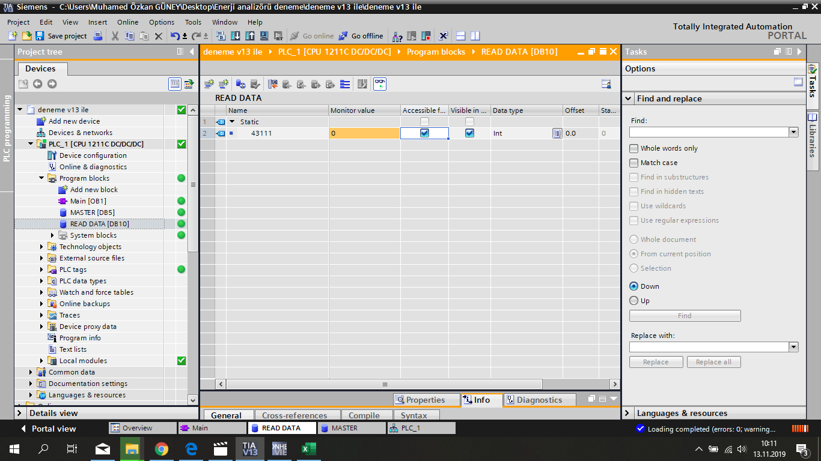The width and height of the screenshot is (821, 461).
Task: Click the Delete X icon in toolbar
Action: pyautogui.click(x=158, y=36)
